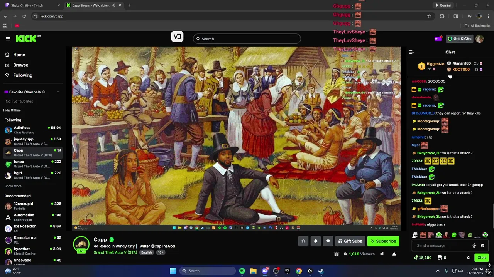The height and width of the screenshot is (277, 494).
Task: Open tonee channel in Following
Action: click(32, 164)
